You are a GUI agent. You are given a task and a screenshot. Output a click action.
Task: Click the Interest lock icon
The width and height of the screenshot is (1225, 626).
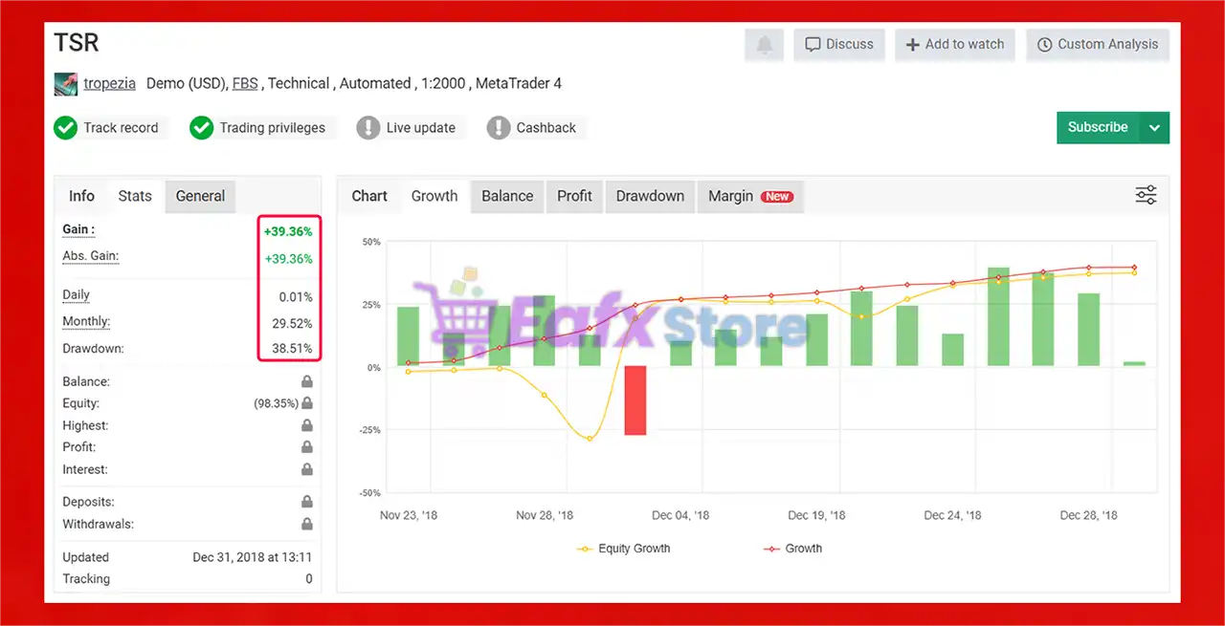pos(306,469)
